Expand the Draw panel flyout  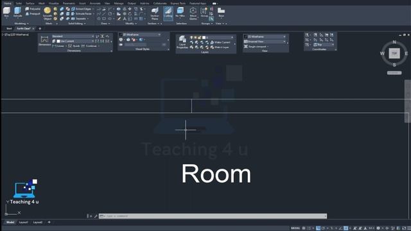(x=105, y=24)
